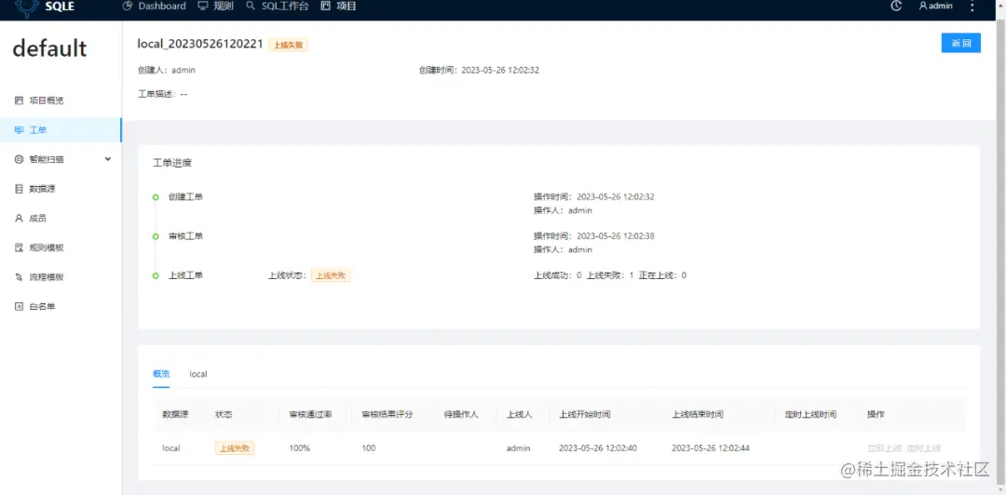
Task: Click the default project title
Action: [49, 48]
